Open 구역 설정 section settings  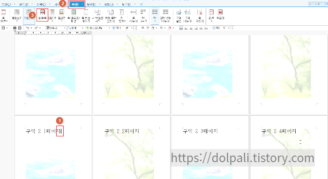[179, 15]
